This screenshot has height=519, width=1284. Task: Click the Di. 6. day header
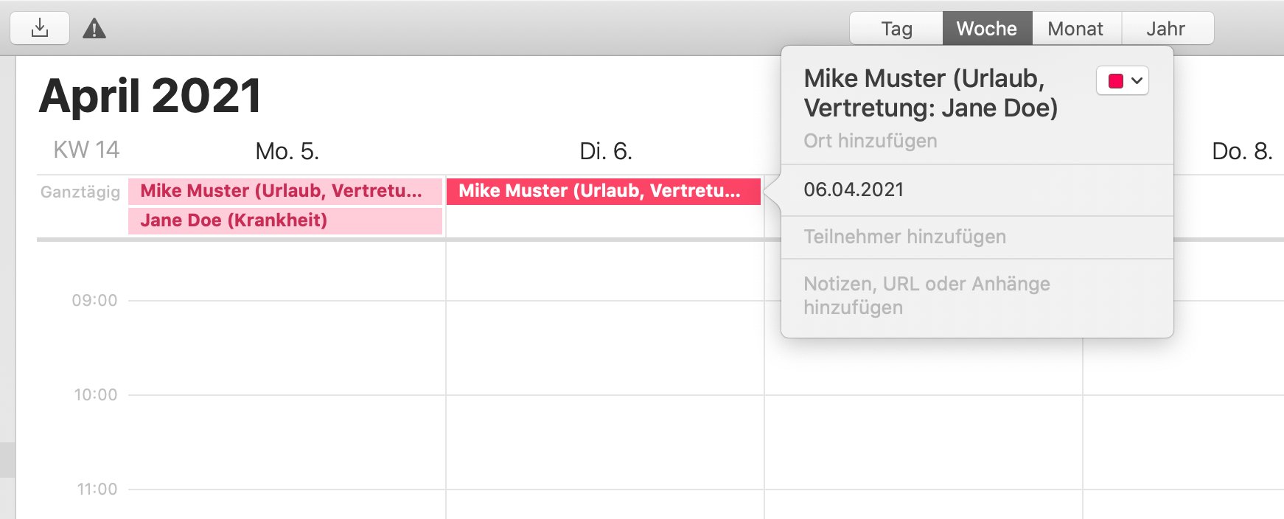point(606,151)
